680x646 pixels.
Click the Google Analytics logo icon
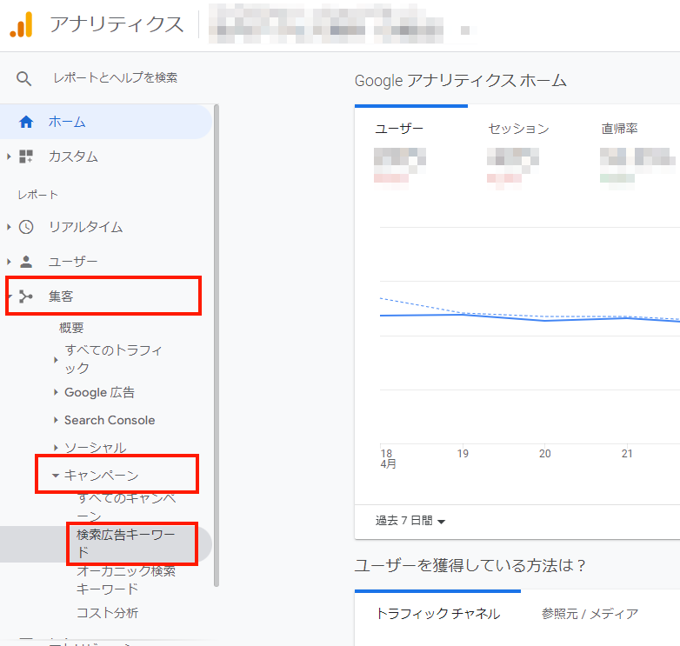pos(21,24)
